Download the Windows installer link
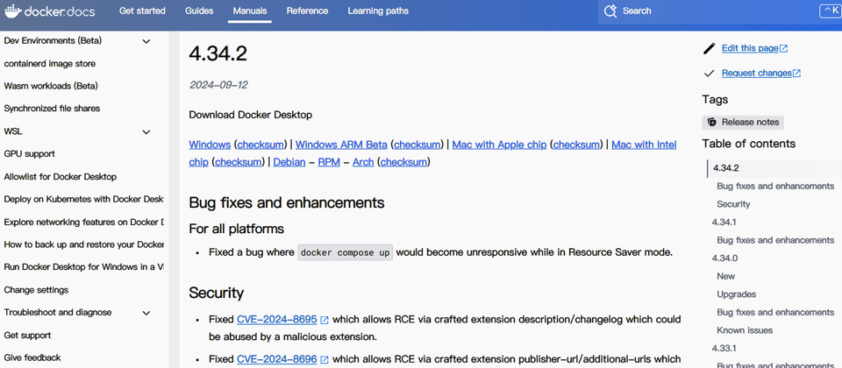The image size is (842, 368). click(x=210, y=145)
